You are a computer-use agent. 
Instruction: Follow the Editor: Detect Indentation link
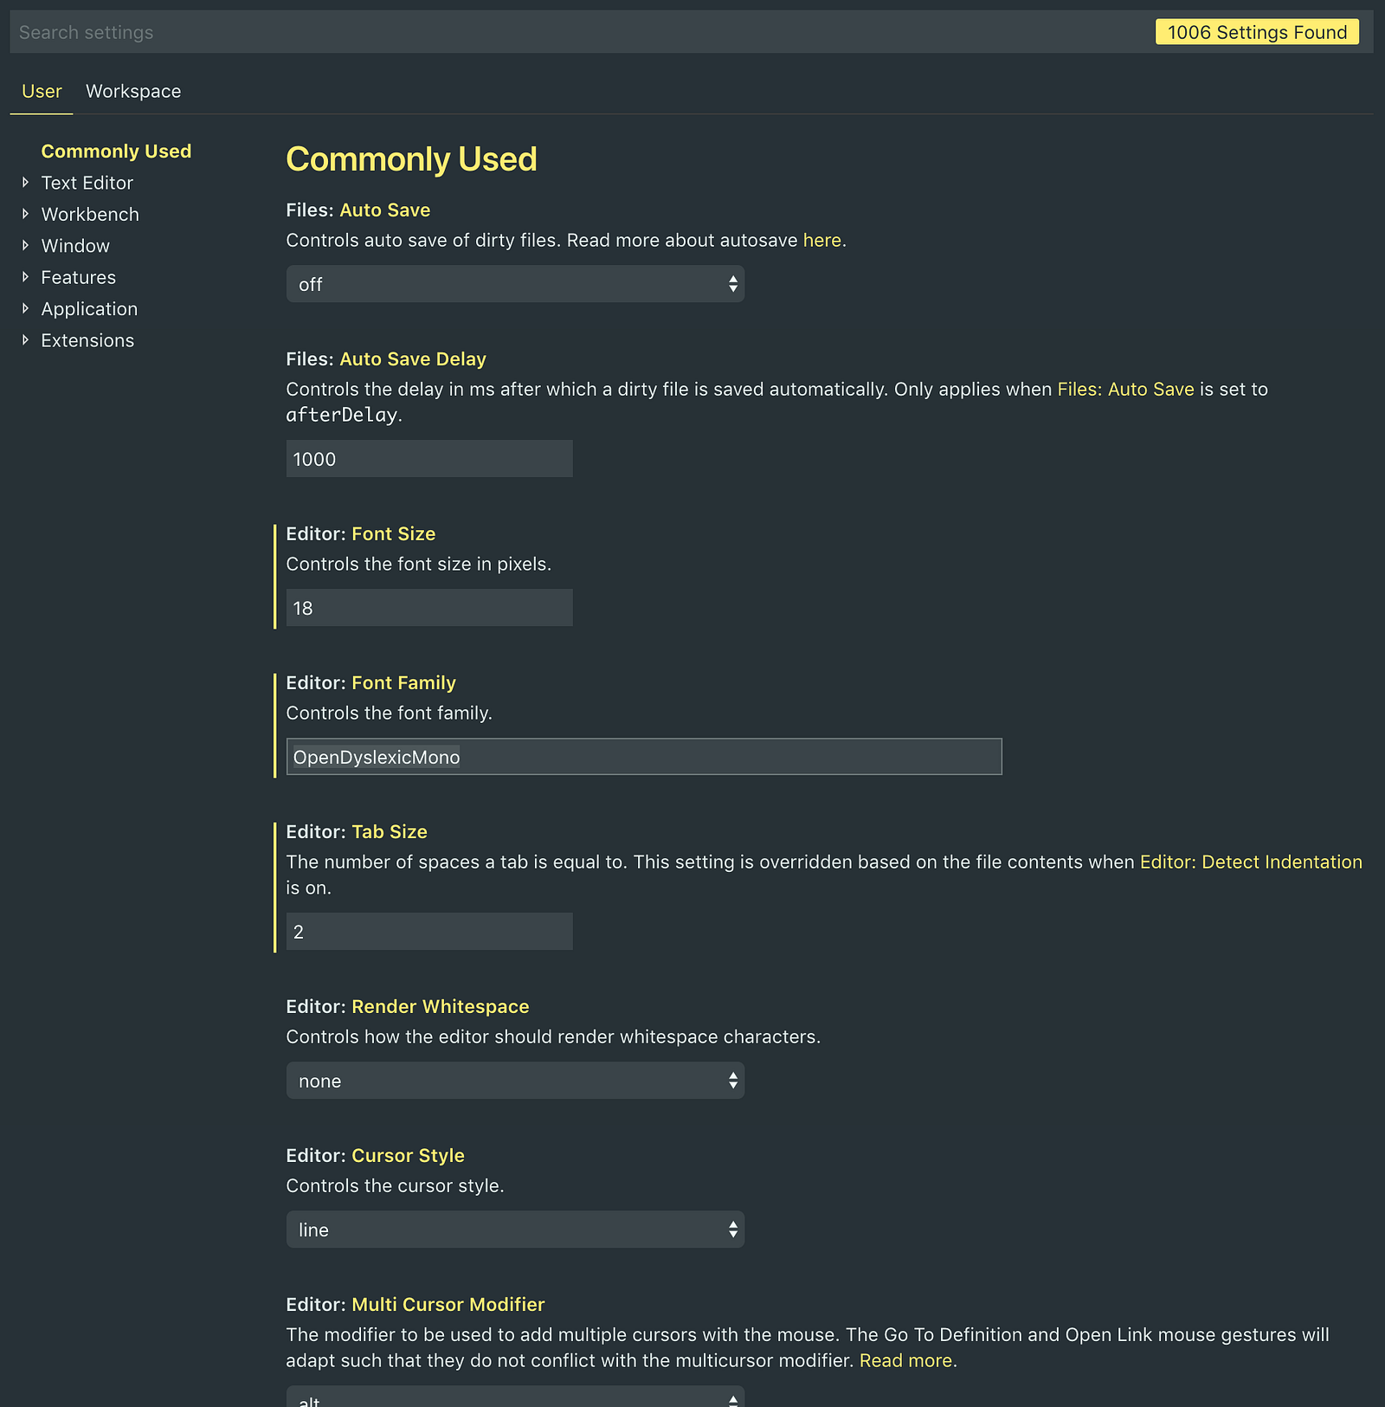click(1251, 862)
